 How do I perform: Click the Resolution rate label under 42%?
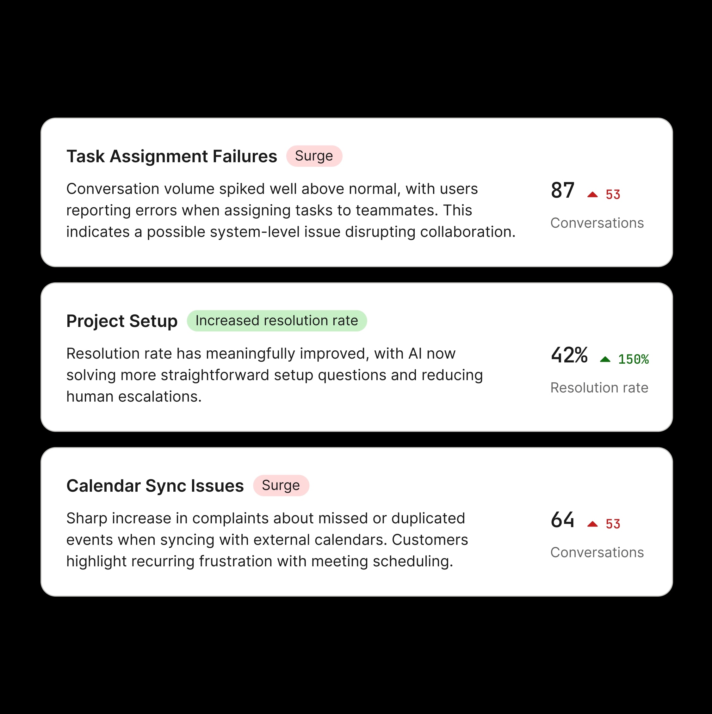[x=599, y=388]
